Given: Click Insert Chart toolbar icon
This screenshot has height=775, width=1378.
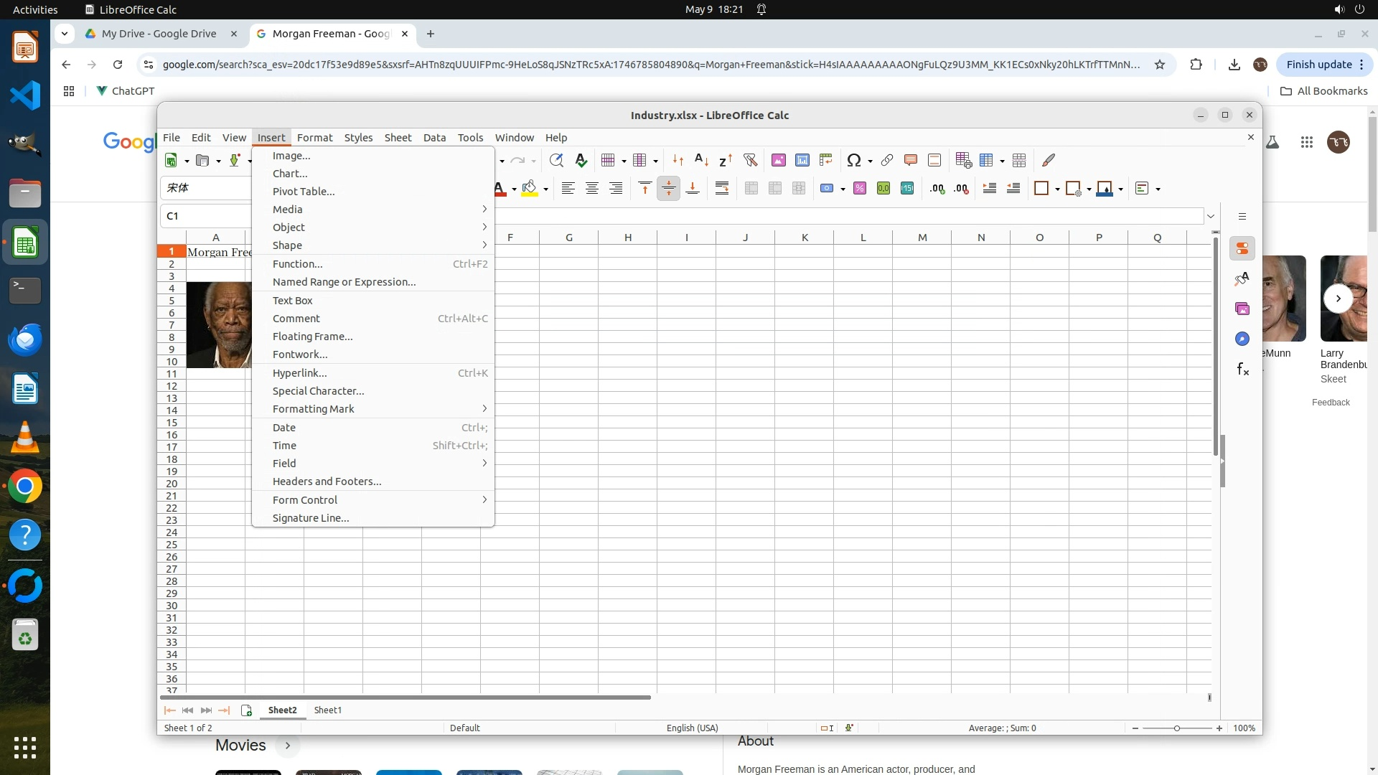Looking at the screenshot, I should pyautogui.click(x=802, y=161).
